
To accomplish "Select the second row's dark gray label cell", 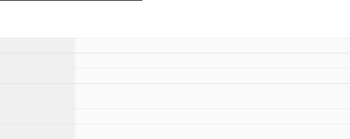I will point(38,61).
